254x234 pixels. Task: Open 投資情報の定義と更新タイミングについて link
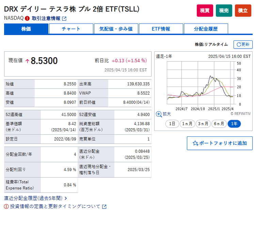[55, 206]
